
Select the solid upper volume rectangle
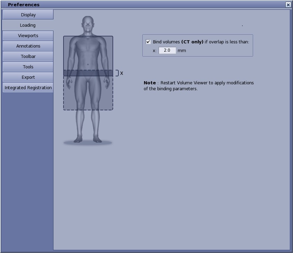(88, 52)
